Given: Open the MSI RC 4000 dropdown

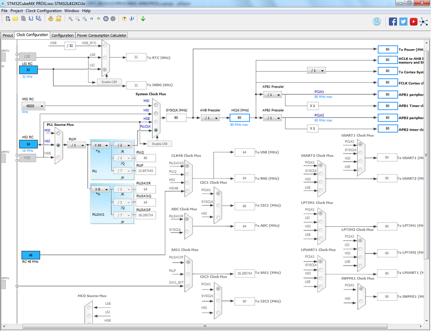Looking at the screenshot, I should tap(33, 106).
